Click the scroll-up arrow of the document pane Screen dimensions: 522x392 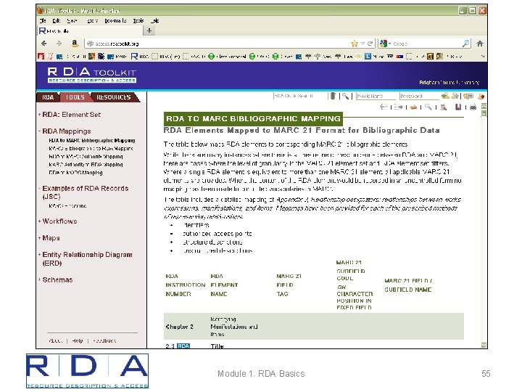[484, 106]
